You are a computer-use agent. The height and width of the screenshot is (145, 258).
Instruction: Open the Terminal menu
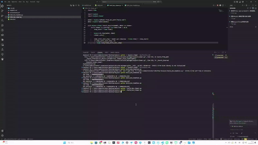33,2
